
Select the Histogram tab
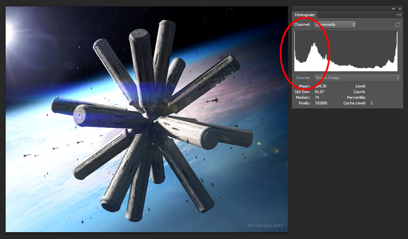point(304,15)
